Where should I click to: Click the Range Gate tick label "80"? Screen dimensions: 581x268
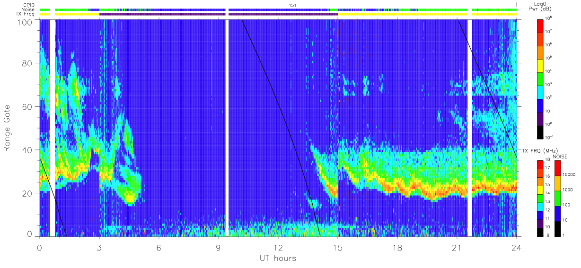click(x=27, y=63)
